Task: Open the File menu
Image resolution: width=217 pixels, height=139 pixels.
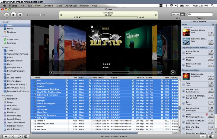Action: coord(23,5)
